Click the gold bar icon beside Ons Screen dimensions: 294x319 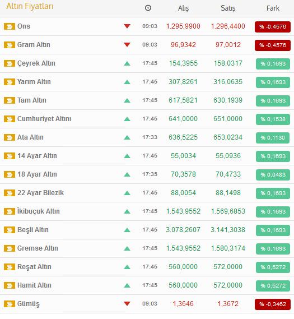click(10, 26)
